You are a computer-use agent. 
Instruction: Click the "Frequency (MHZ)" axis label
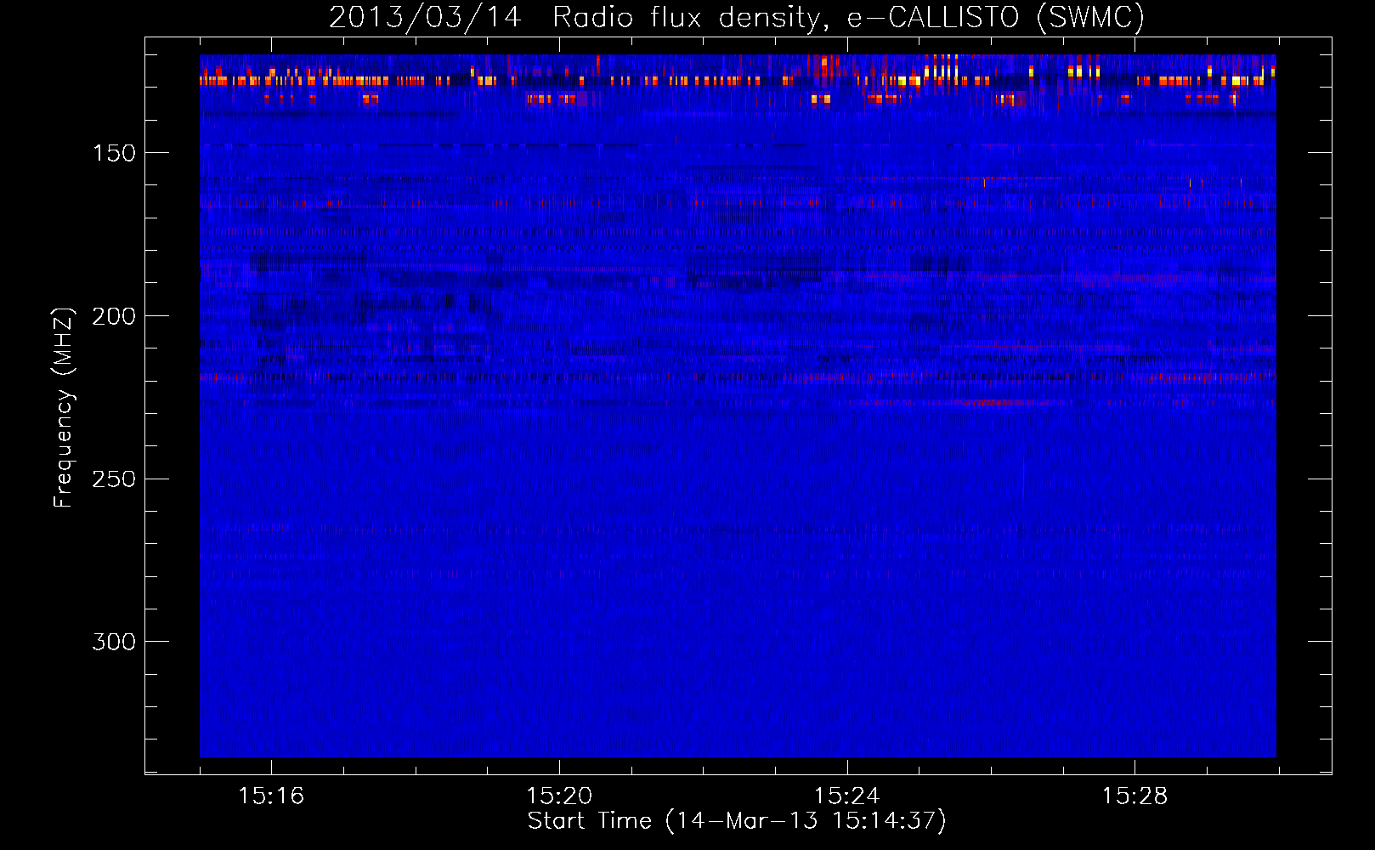tap(64, 408)
